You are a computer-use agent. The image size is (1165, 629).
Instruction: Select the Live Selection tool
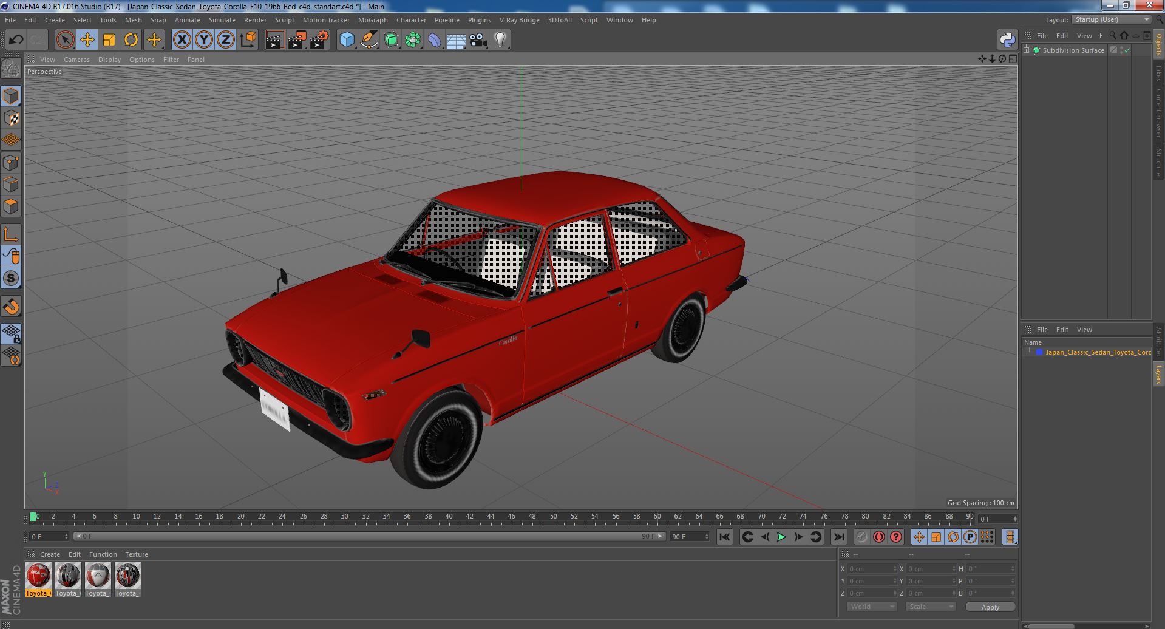[x=65, y=40]
